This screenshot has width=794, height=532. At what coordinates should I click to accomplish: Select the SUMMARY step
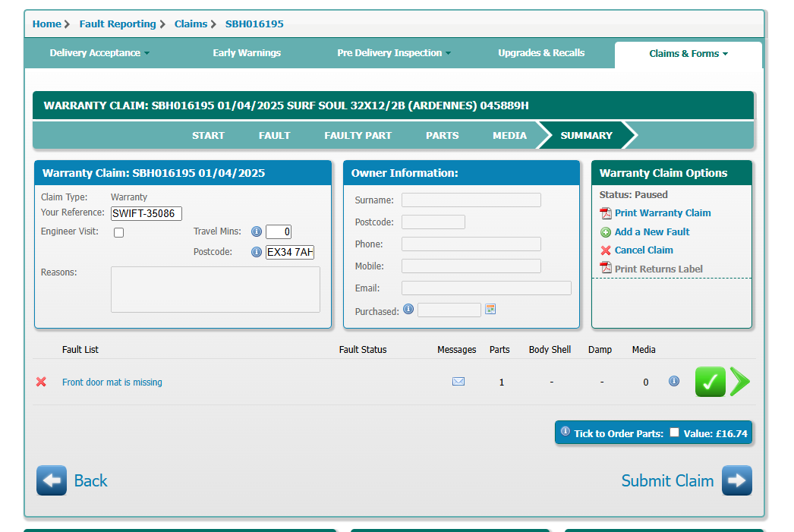586,135
